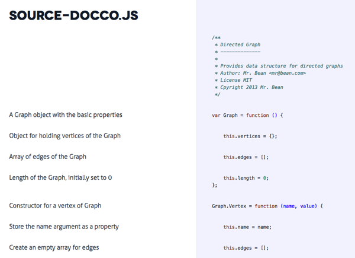Select the mr@bean.com author email text
This screenshot has width=355, height=258.
click(x=287, y=73)
